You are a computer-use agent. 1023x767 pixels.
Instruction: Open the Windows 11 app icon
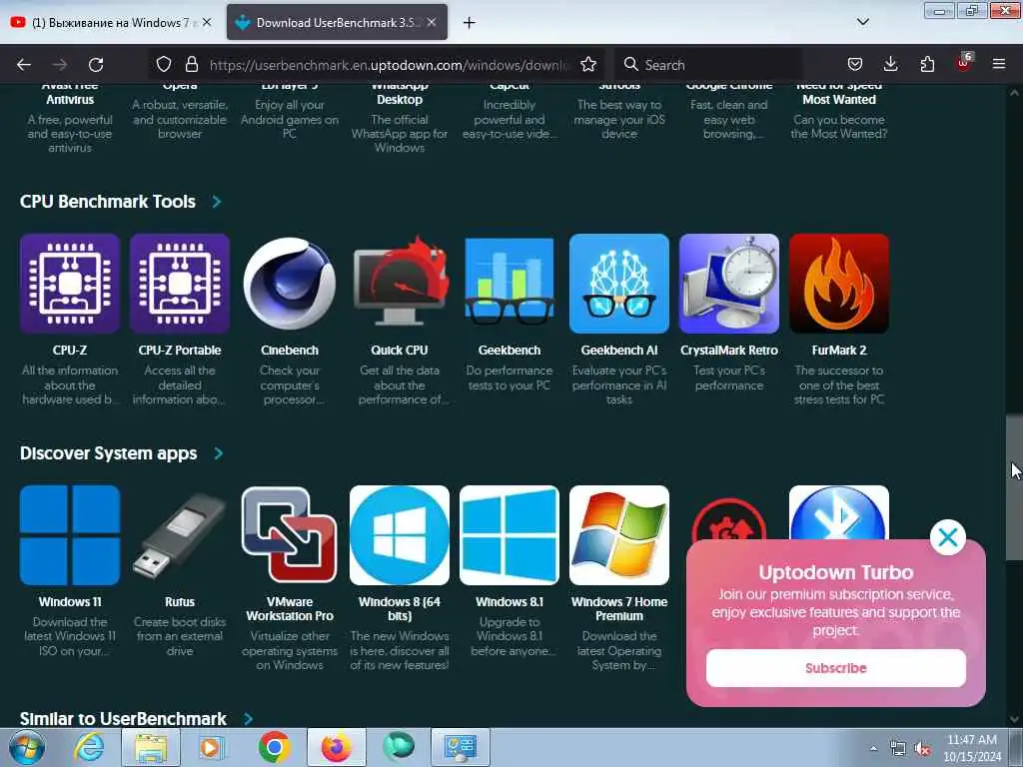click(x=70, y=535)
